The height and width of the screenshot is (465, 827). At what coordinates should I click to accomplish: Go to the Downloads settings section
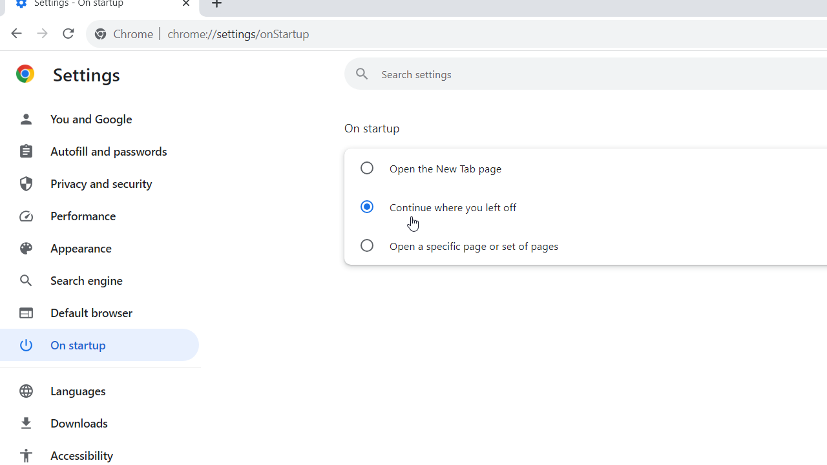[99, 423]
